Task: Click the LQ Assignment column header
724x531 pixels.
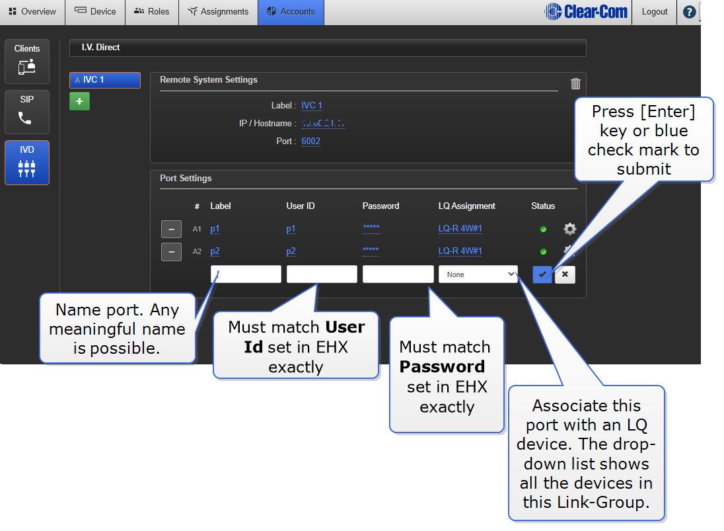Action: 466,206
